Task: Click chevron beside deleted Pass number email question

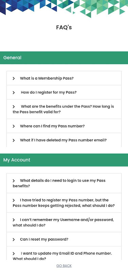Action: click(14, 140)
